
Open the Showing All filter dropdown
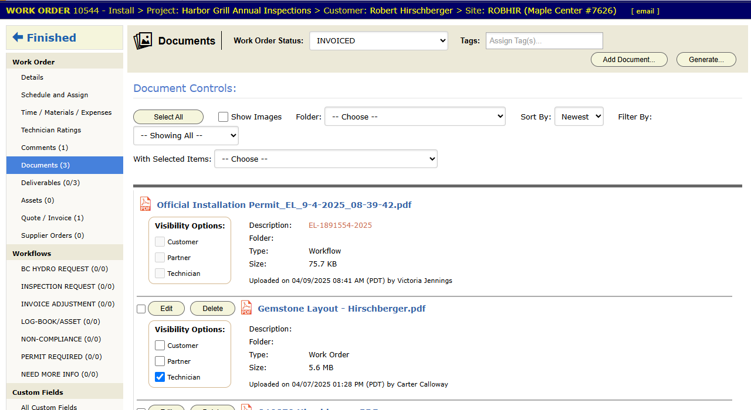186,135
